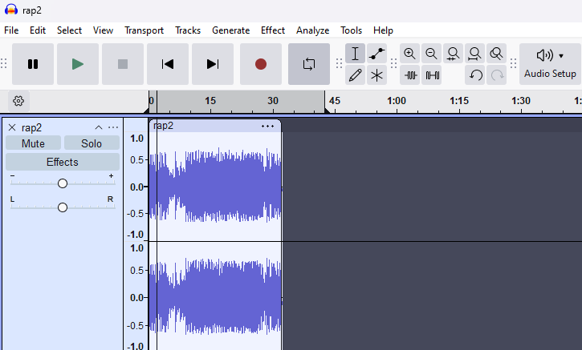Skip to the end of the project

coord(213,64)
